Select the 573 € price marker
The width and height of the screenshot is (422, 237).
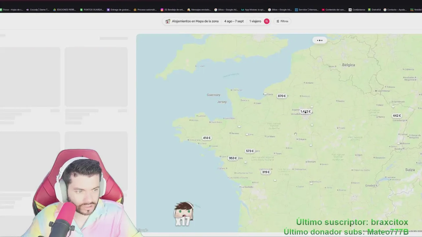click(250, 151)
